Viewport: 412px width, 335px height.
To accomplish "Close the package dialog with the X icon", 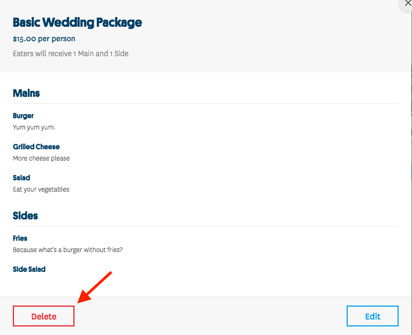I will point(407,3).
